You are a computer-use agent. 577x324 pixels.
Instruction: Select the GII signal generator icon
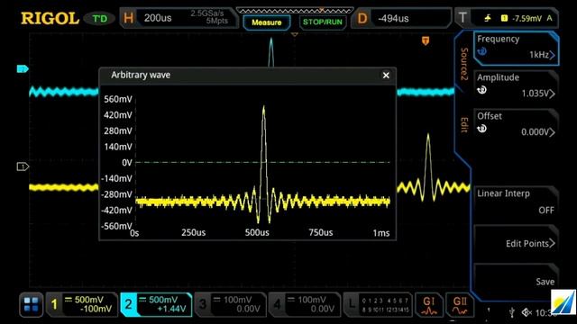(460, 305)
